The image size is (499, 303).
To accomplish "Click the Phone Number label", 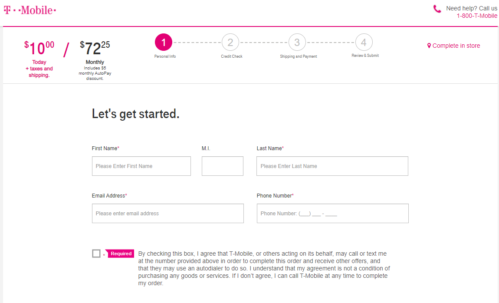I will coord(275,196).
